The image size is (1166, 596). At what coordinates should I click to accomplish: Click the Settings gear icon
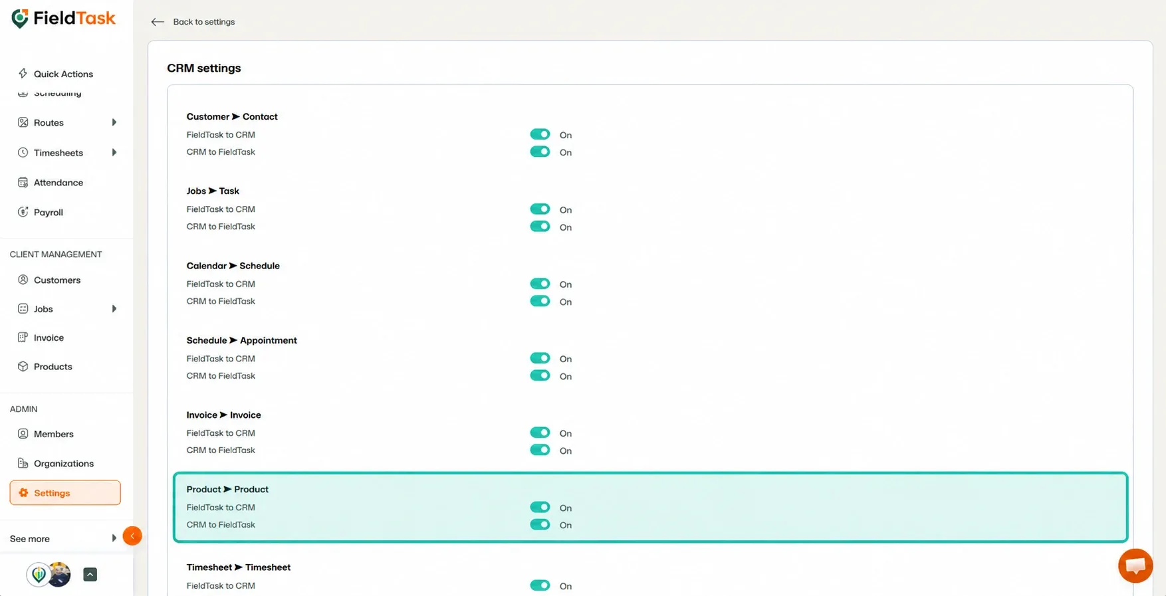pos(23,492)
